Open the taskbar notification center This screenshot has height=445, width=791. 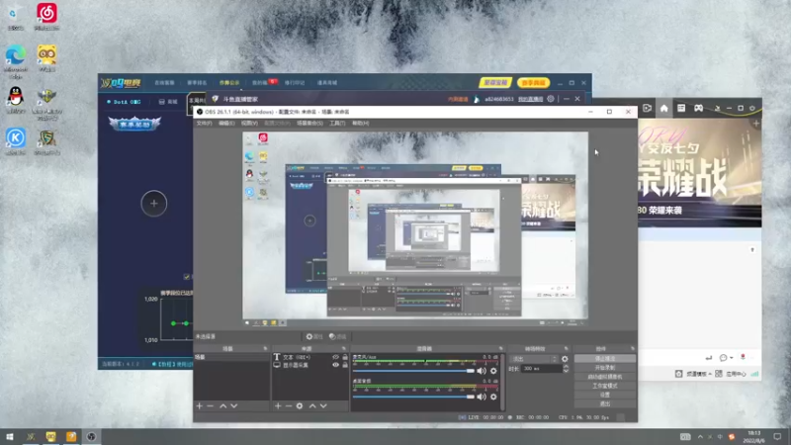[x=777, y=436]
